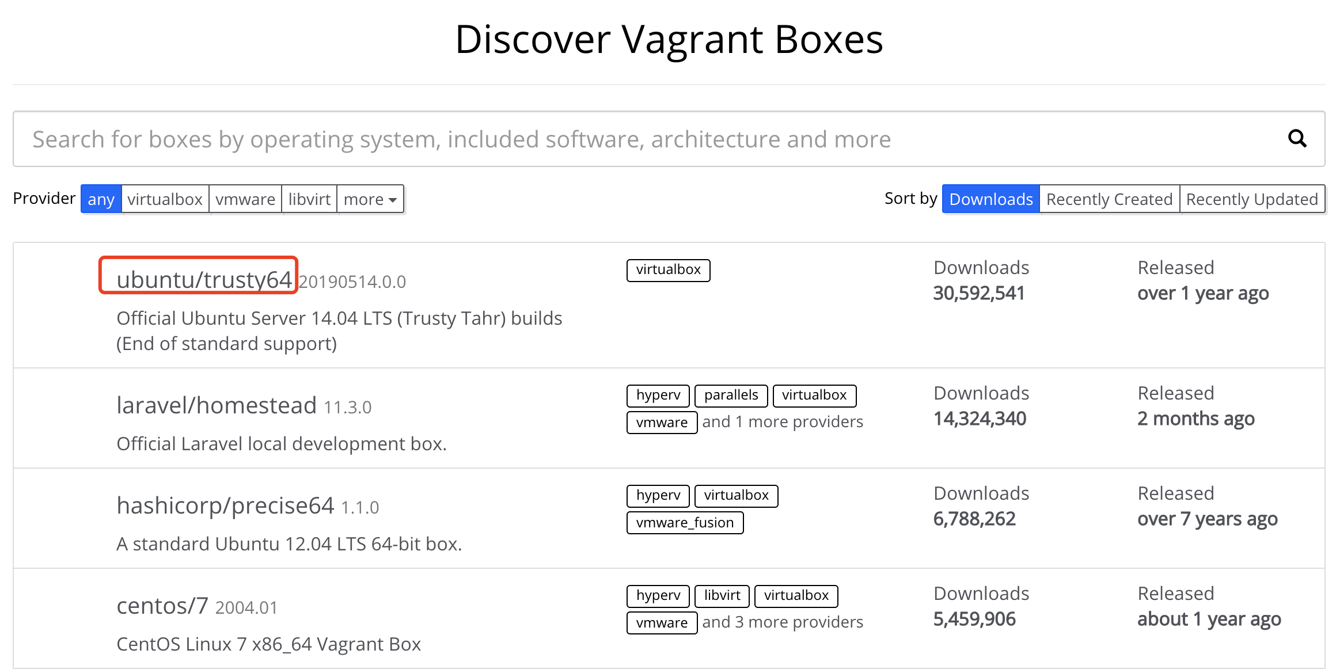Expand the 'more' providers dropdown
The width and height of the screenshot is (1336, 669).
tap(370, 199)
